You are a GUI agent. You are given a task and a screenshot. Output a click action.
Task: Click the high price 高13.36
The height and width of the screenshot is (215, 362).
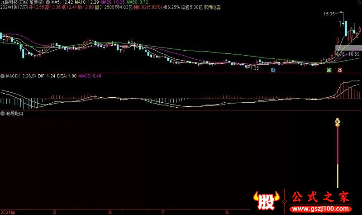pyautogui.click(x=53, y=7)
